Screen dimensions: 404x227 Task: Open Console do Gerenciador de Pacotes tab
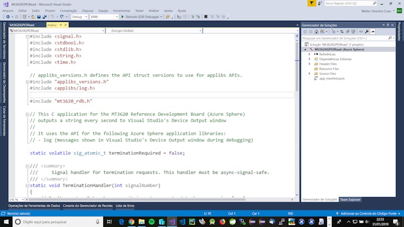87,206
